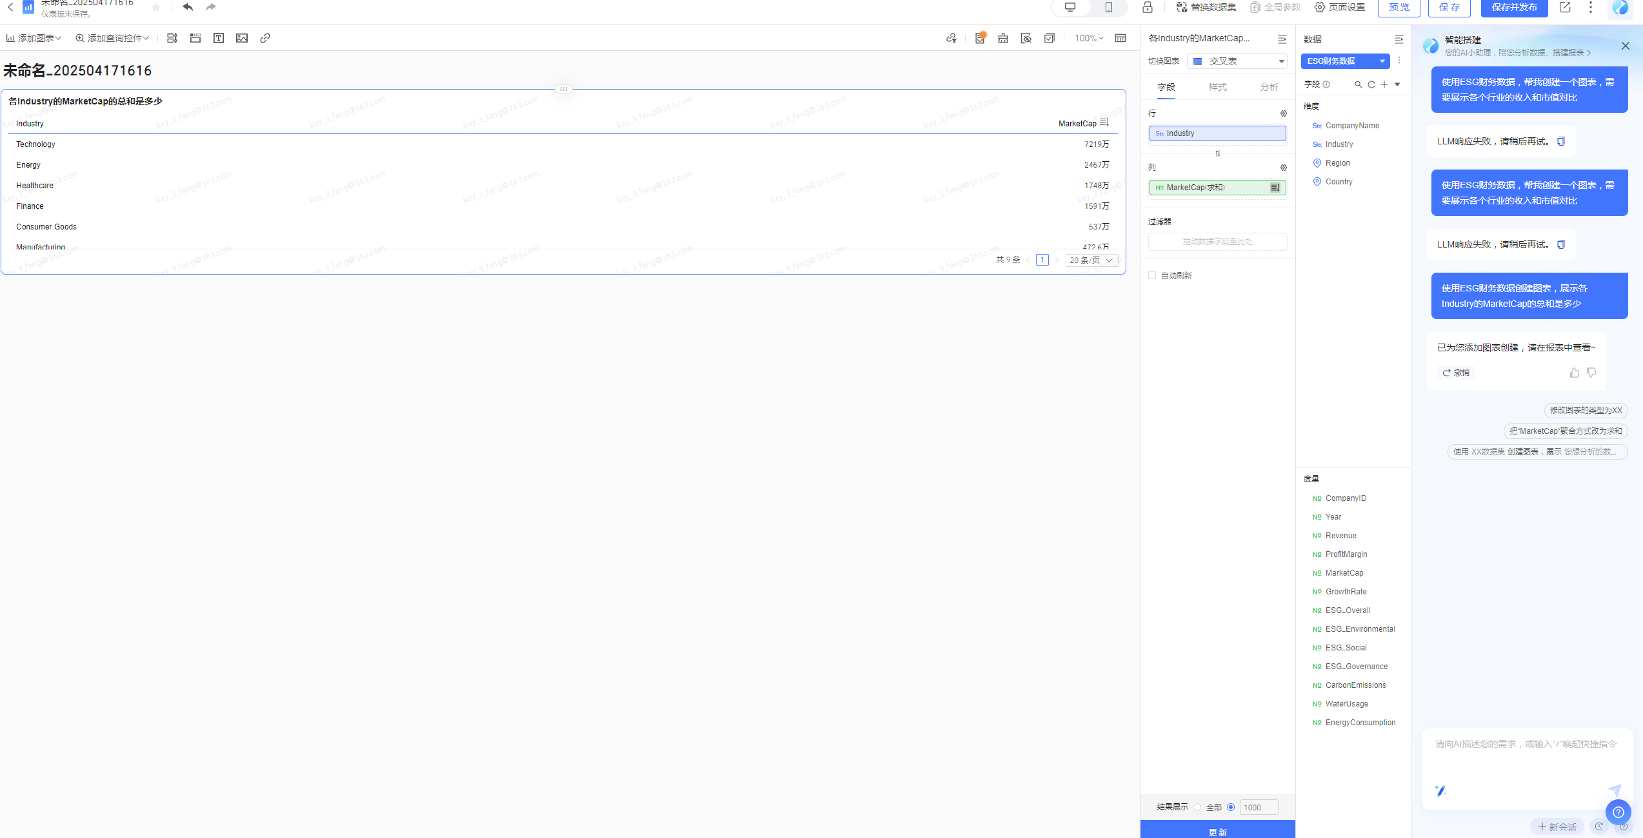Start a new conversation (新会话)
Screen dimensions: 1643x838
(1557, 826)
